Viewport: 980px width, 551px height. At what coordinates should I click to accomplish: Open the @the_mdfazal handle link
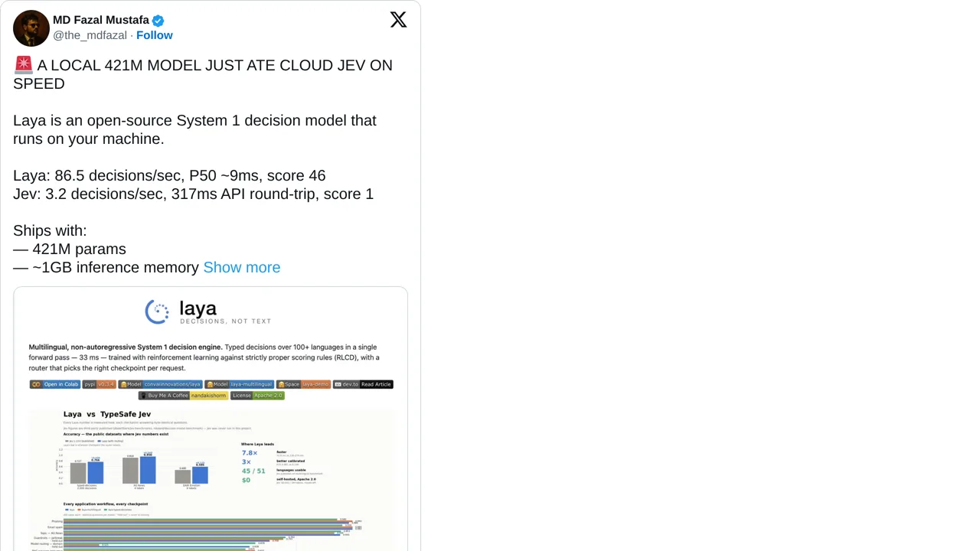pos(90,35)
